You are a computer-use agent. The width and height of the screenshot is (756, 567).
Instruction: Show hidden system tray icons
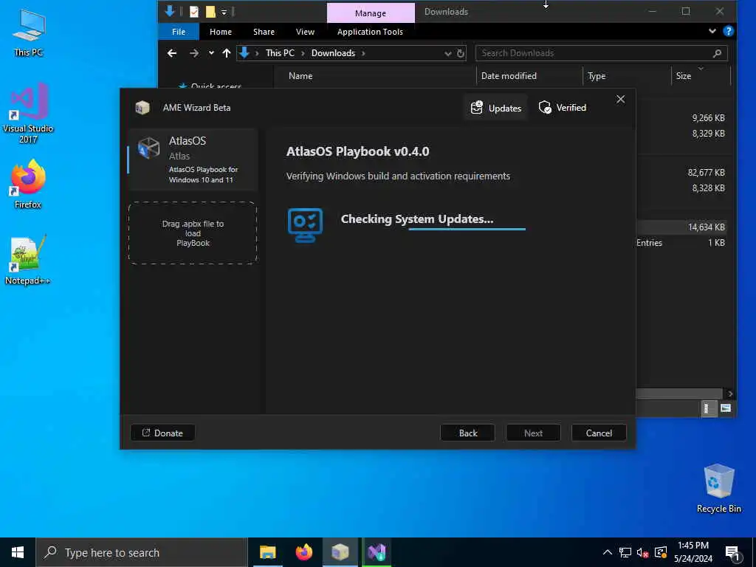608,552
